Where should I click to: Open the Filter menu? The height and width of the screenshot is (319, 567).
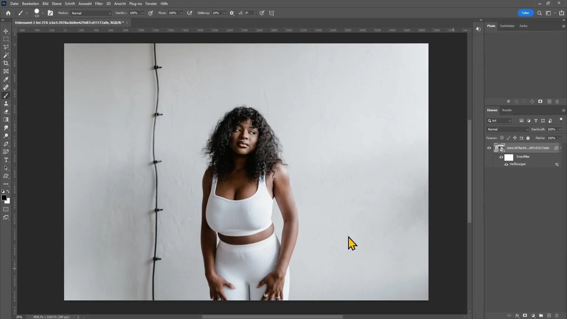click(99, 4)
